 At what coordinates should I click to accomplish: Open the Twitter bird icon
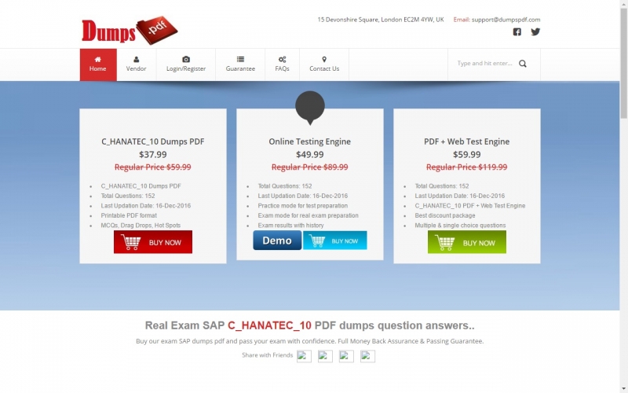(535, 31)
